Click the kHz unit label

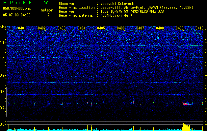[x=3, y=27]
